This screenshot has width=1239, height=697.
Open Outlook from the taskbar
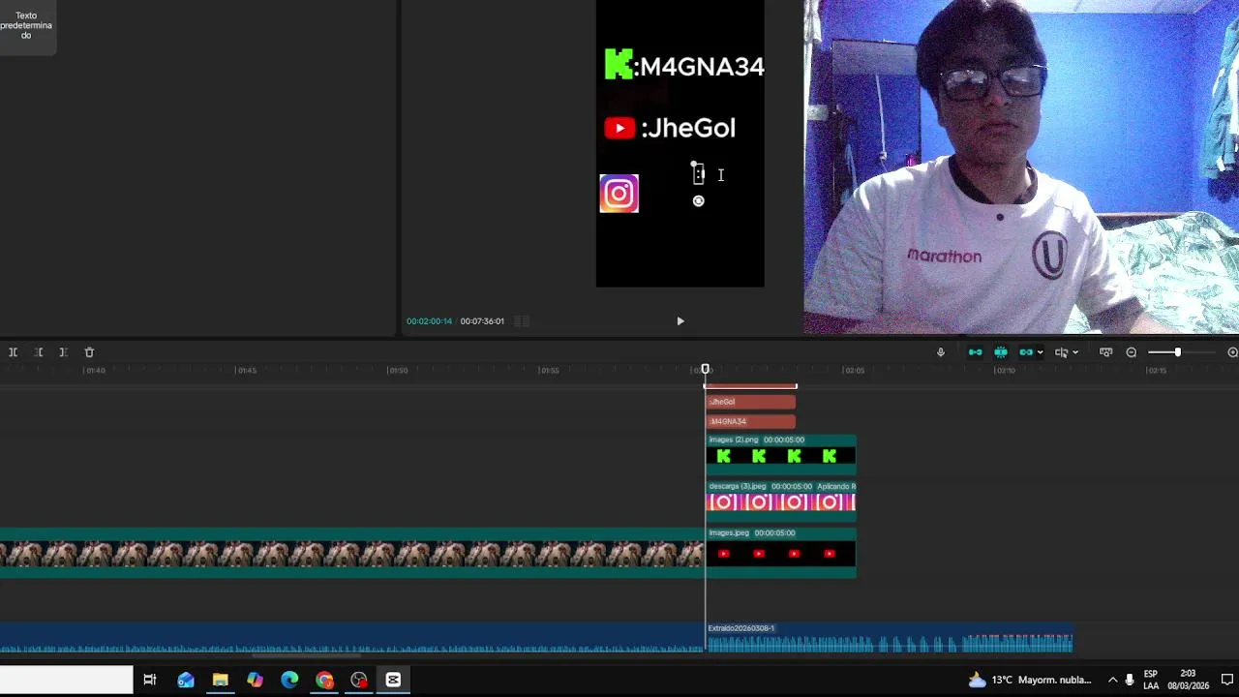(x=185, y=680)
